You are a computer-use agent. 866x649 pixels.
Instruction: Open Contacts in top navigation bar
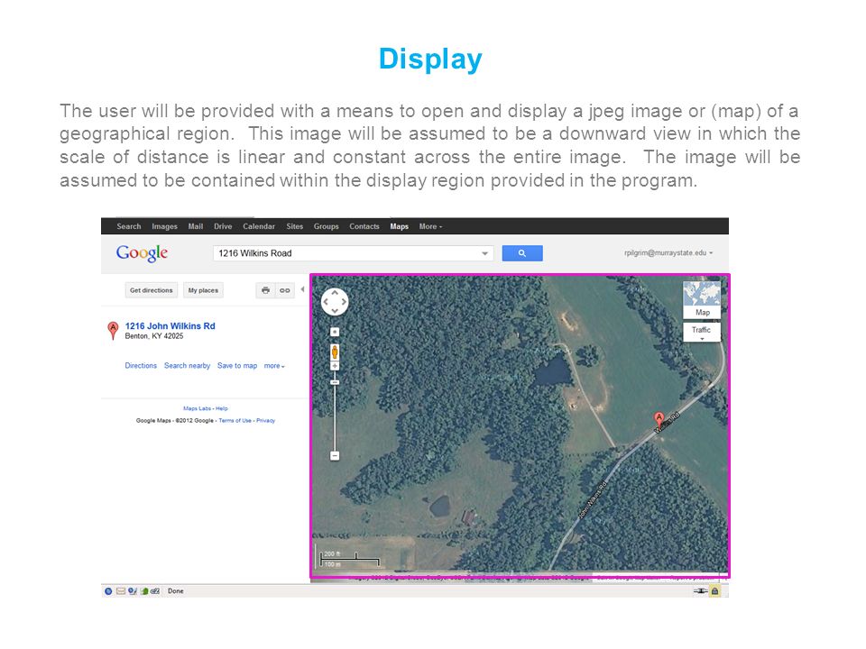[364, 226]
